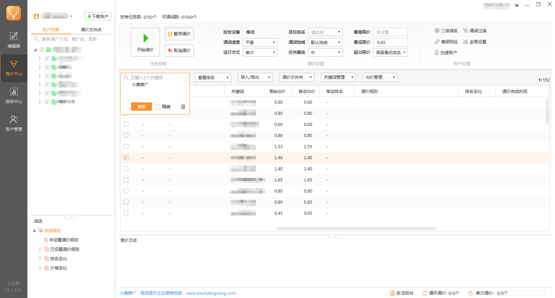555x298 pixels.
Task: Expand the 价格变化 filter node
Action: 40,268
